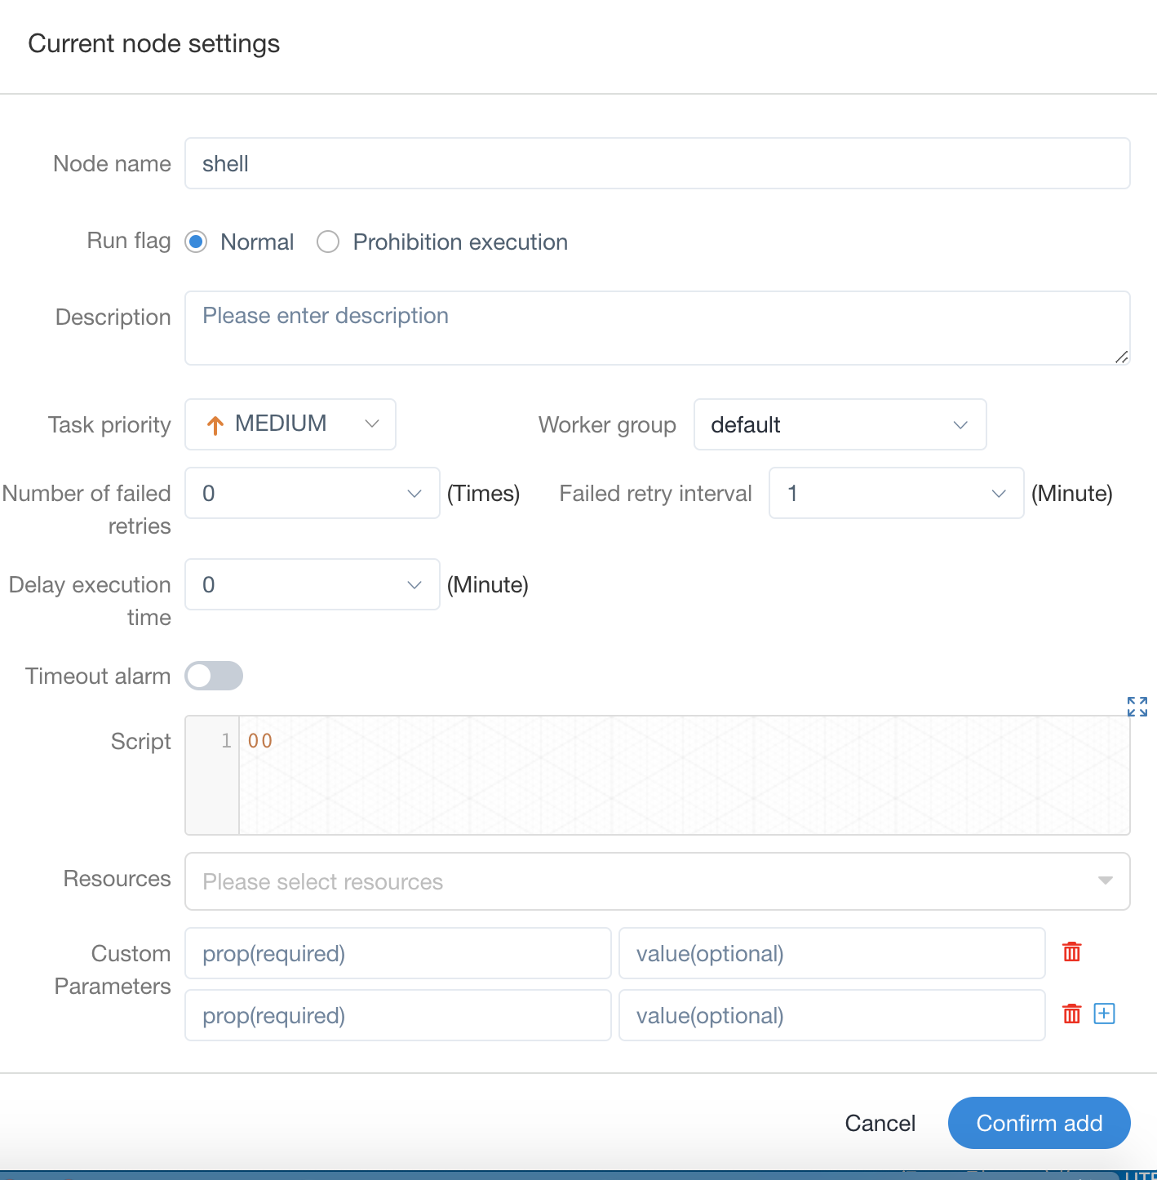Expand the Delay execution time dropdown
Screen dimensions: 1157x1180
tap(312, 584)
